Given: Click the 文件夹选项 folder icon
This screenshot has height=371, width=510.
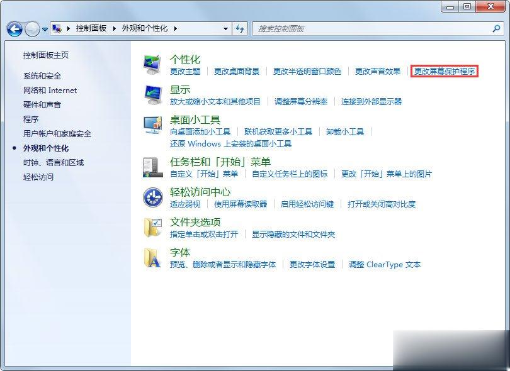Looking at the screenshot, I should 152,227.
